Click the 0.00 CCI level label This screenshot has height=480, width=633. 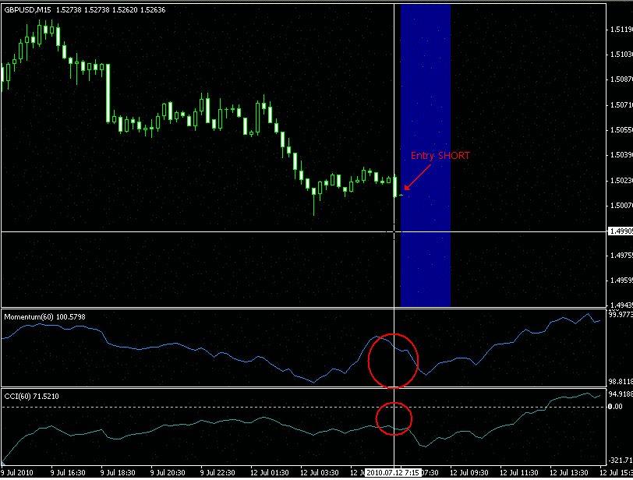pyautogui.click(x=616, y=407)
